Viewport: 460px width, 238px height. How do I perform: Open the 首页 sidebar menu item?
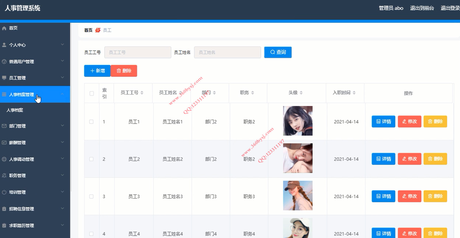click(x=35, y=28)
